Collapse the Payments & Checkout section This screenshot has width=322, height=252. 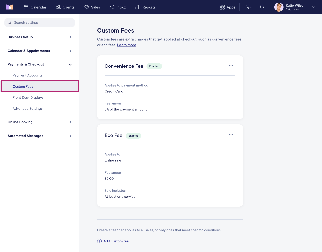coord(40,64)
